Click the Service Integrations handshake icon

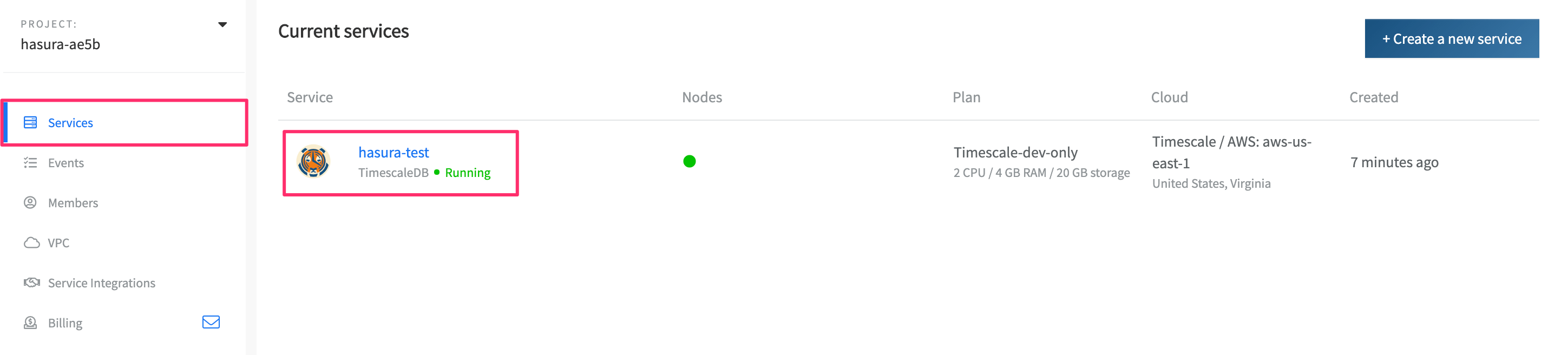[31, 283]
